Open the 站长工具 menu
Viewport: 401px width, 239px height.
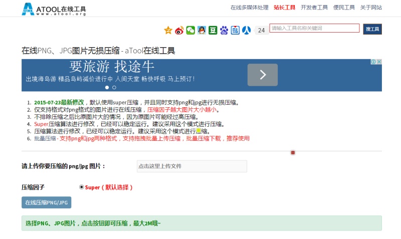284,8
